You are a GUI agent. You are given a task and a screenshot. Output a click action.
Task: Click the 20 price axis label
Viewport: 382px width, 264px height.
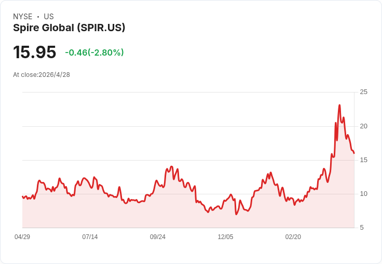(x=364, y=126)
